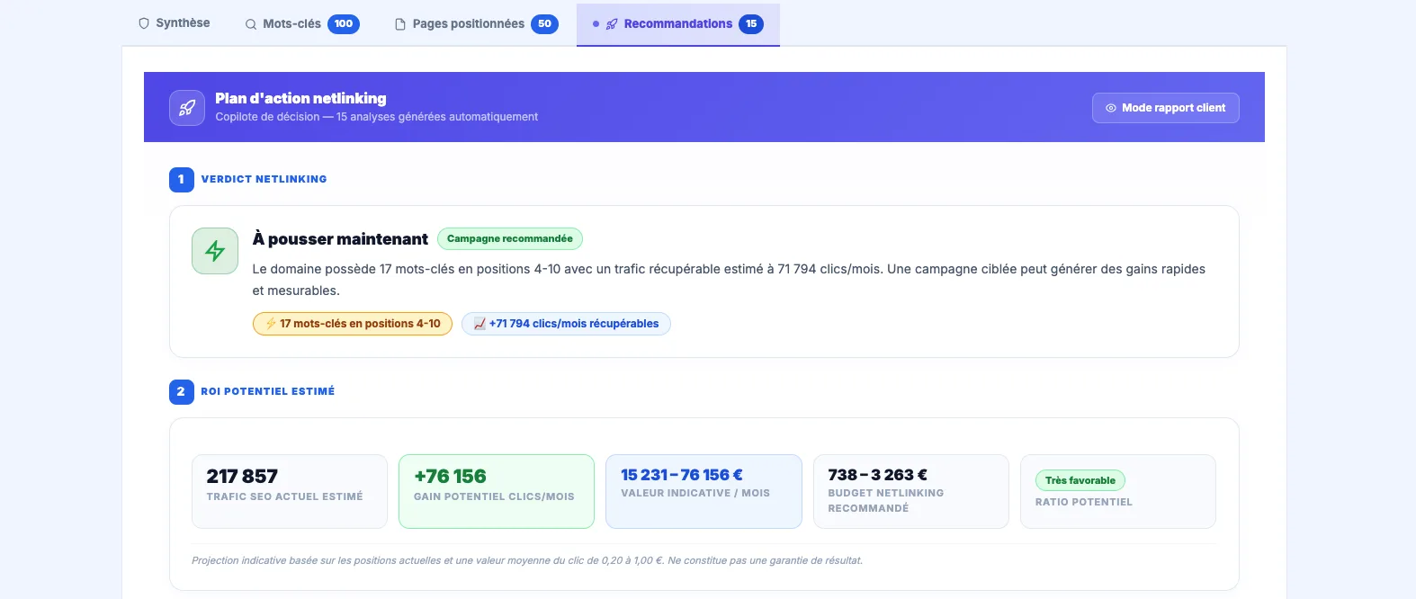The height and width of the screenshot is (599, 1416).
Task: Click the Projection indicative disclaimer text
Action: coord(527,560)
